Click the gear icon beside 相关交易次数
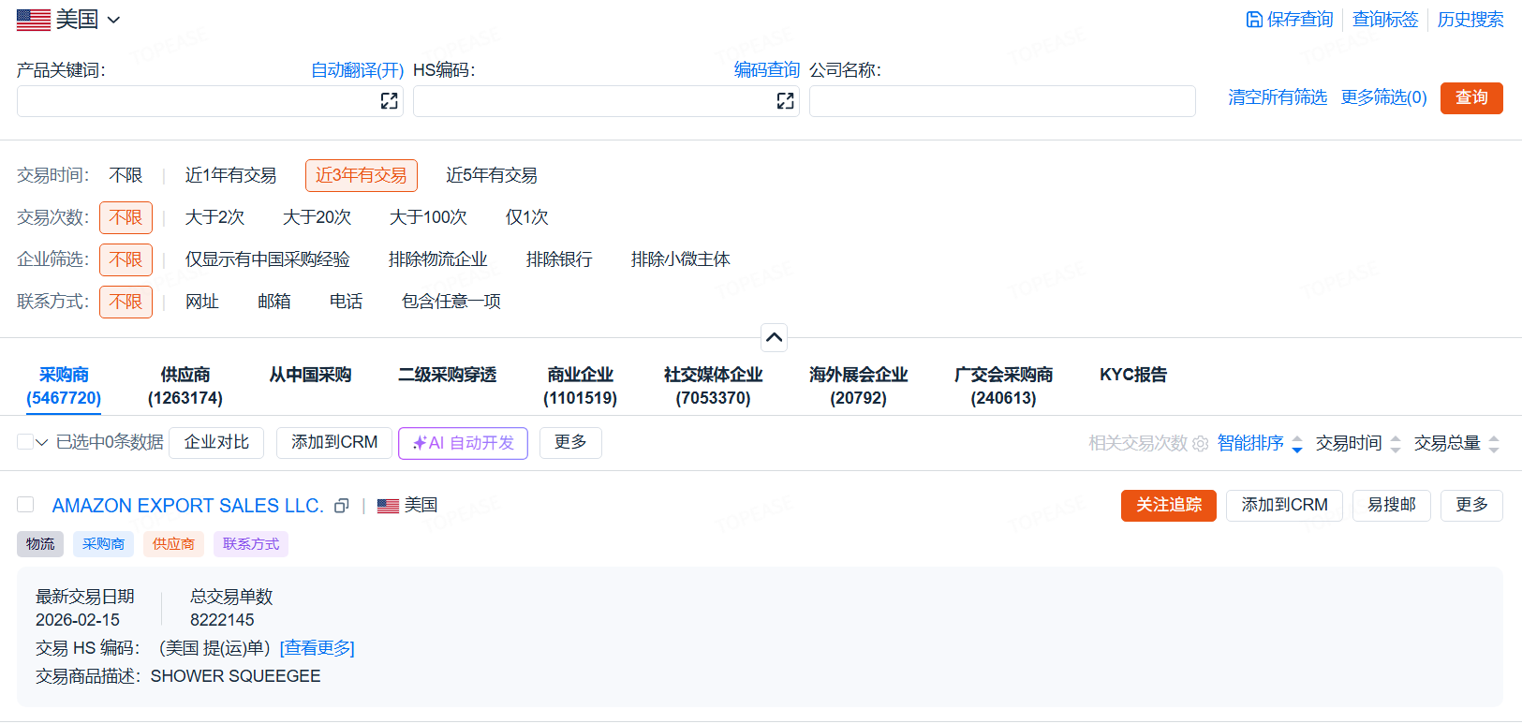1522x724 pixels. (x=1200, y=444)
